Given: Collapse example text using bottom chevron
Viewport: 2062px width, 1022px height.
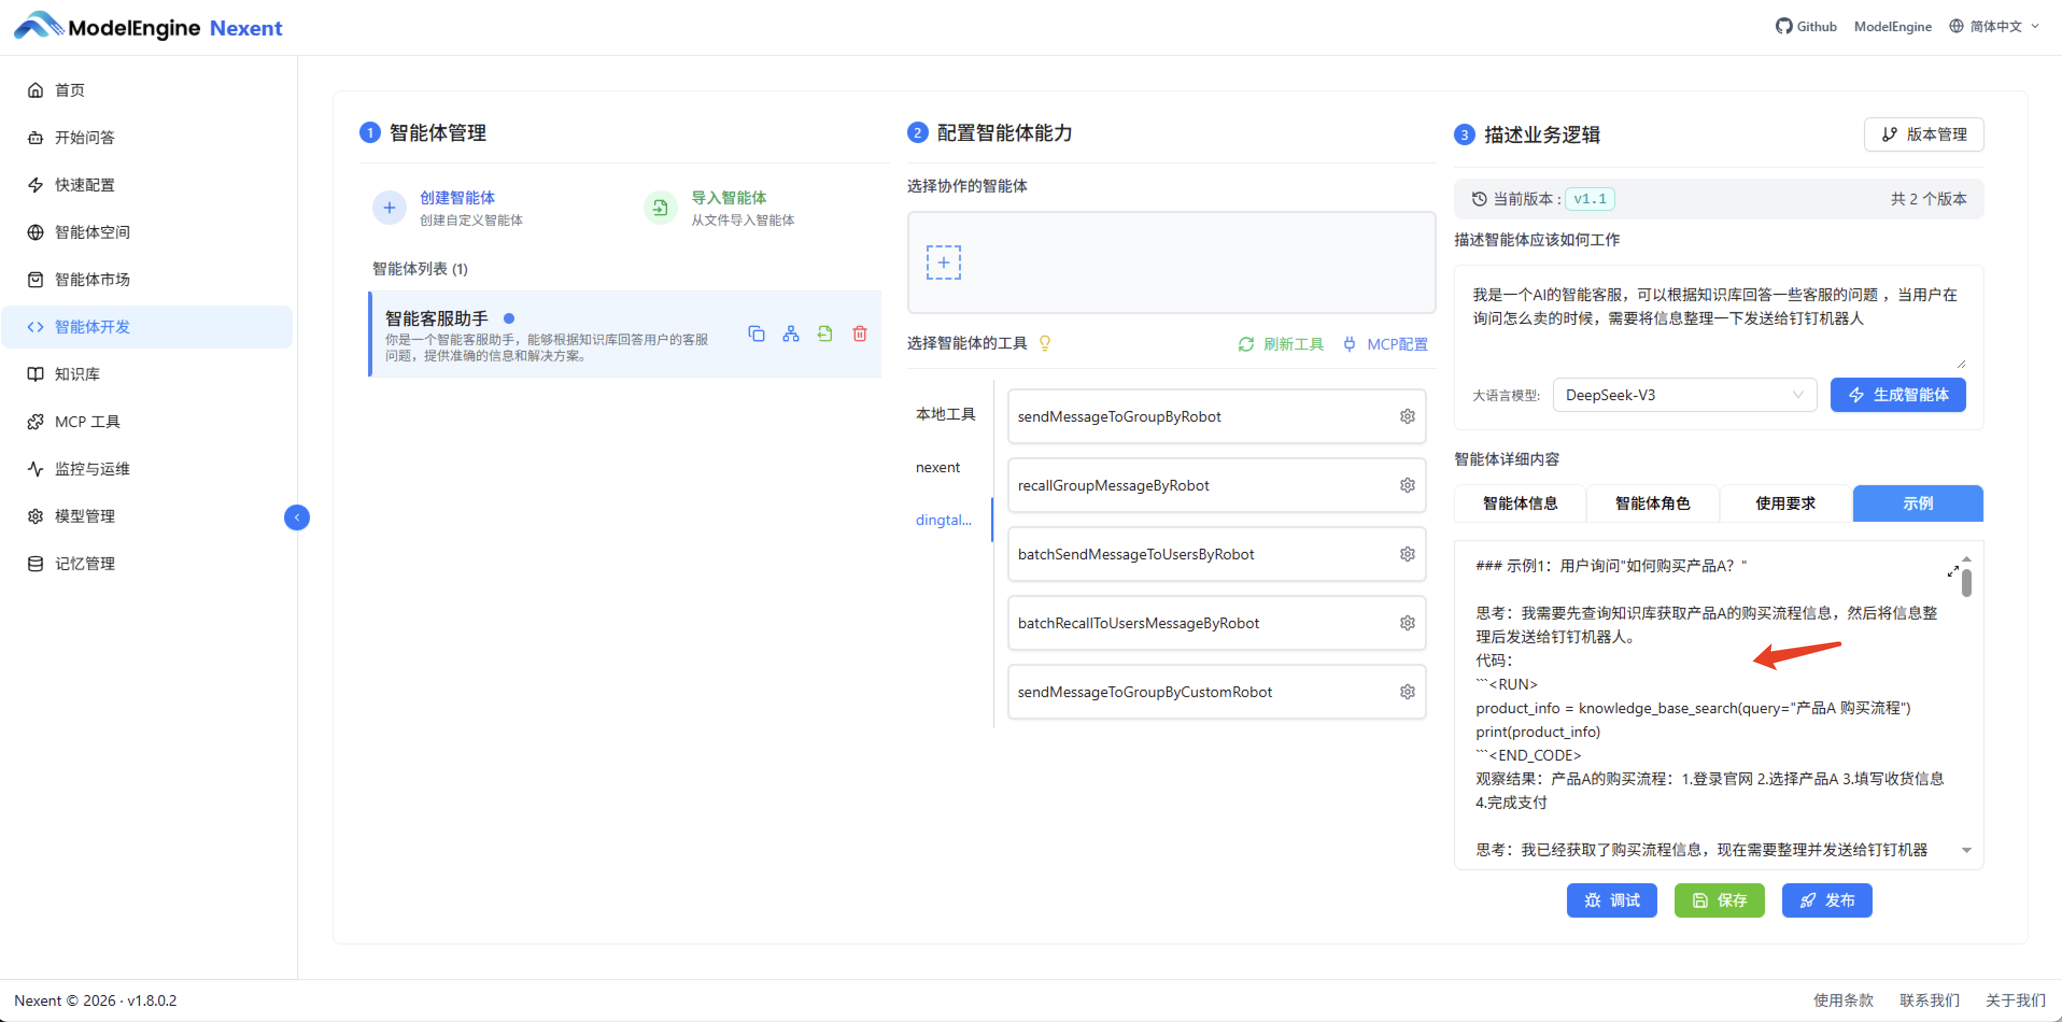Looking at the screenshot, I should 1967,850.
